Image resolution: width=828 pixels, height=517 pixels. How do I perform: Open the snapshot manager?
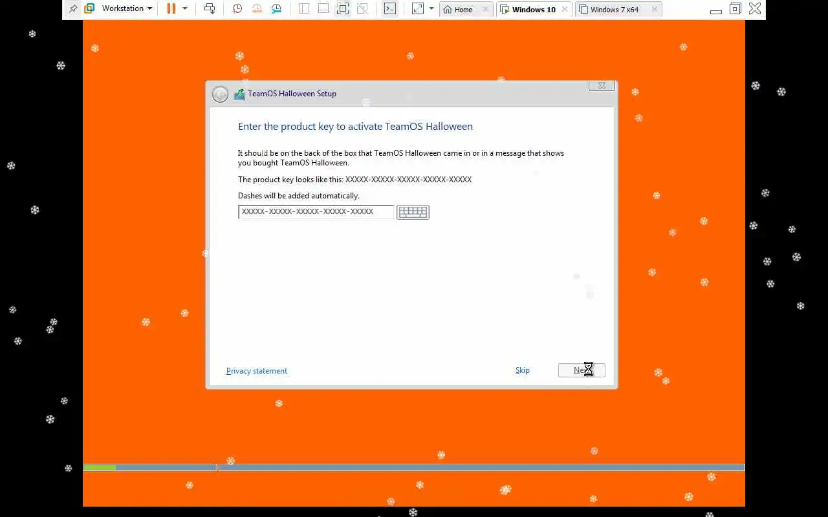point(277,9)
